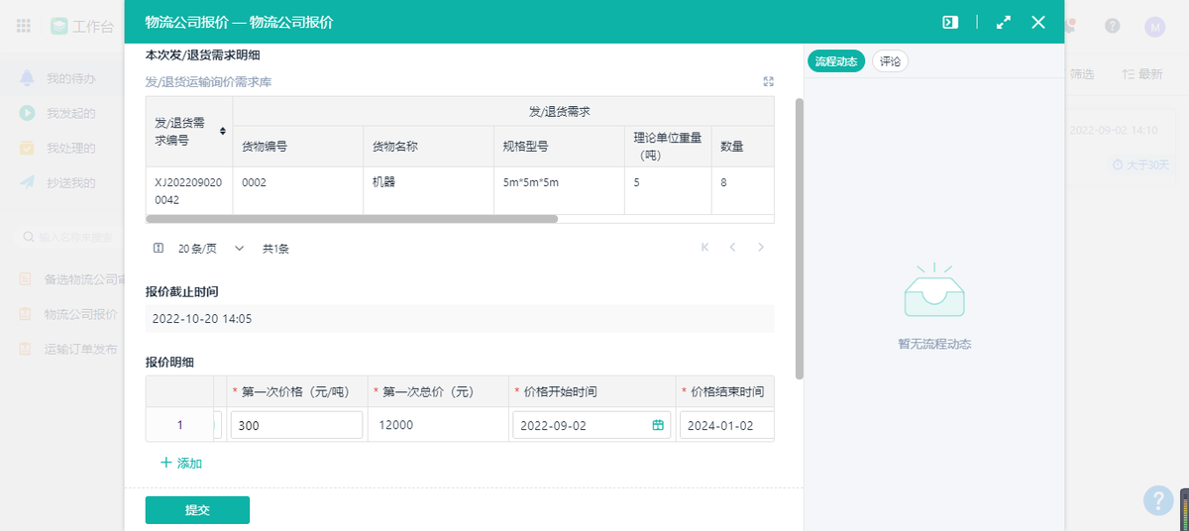Click the form's vertical scrollbar
Image resolution: width=1189 pixels, height=531 pixels.
[800, 238]
